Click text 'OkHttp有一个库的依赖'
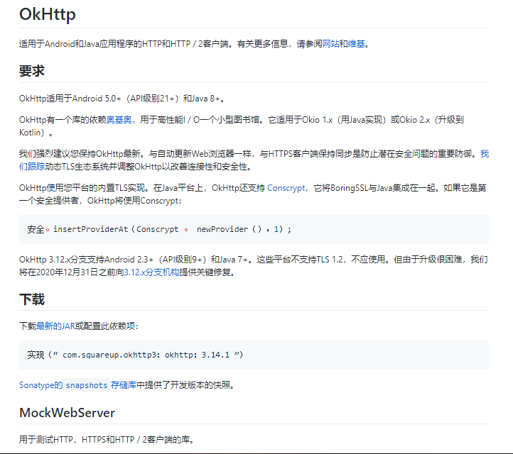This screenshot has height=454, width=513. [63, 120]
